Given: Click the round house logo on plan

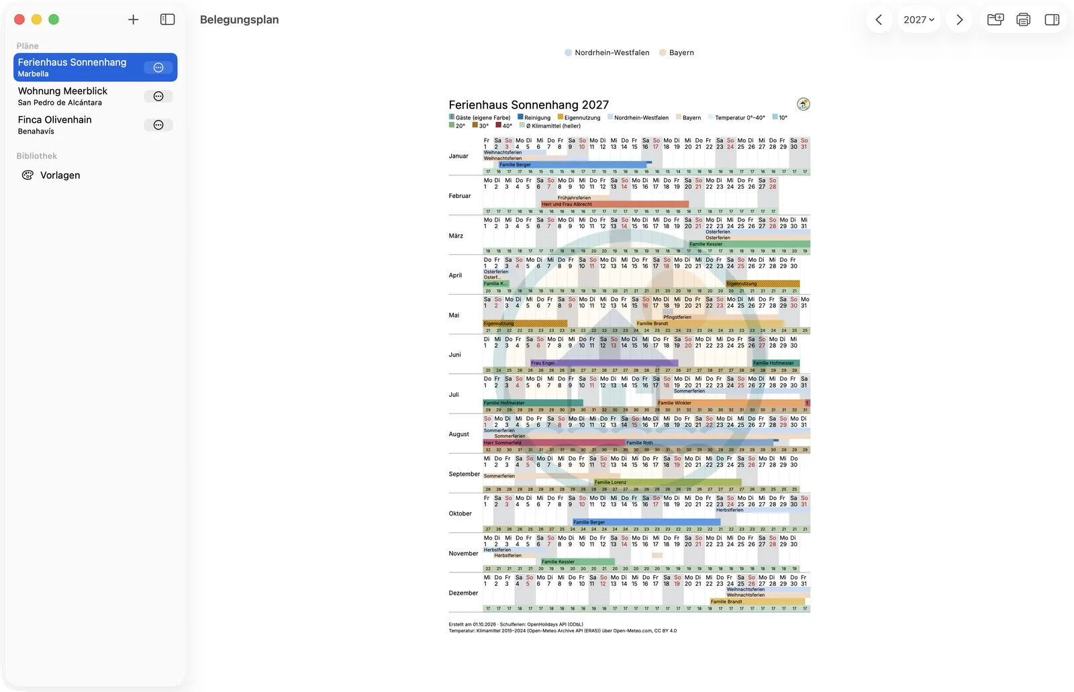Looking at the screenshot, I should click(803, 104).
